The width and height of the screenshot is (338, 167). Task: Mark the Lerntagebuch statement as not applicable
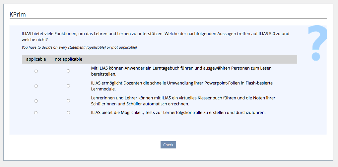coord(68,71)
